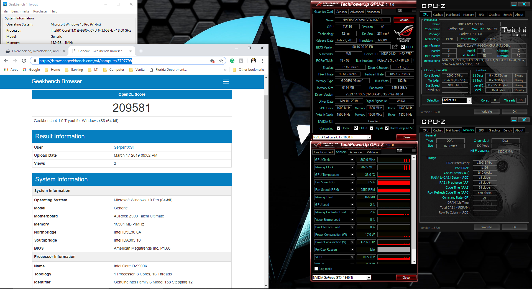Click the camera icon in the lower GPU-Z Sensors window
This screenshot has height=289, width=532.
399,151
